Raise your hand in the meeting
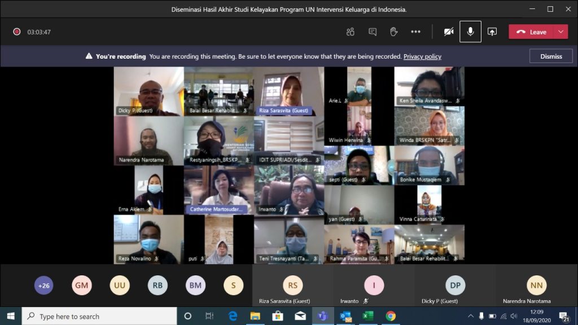This screenshot has height=325, width=578. 394,32
